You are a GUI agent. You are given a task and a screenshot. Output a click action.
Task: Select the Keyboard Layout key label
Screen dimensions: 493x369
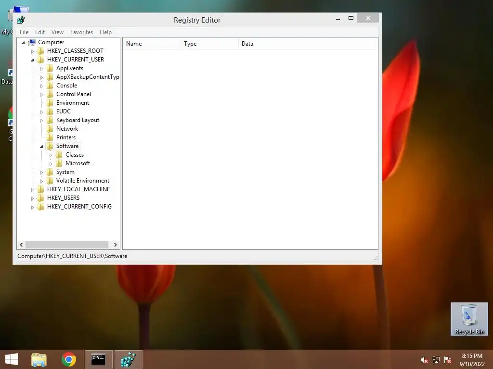click(x=78, y=120)
